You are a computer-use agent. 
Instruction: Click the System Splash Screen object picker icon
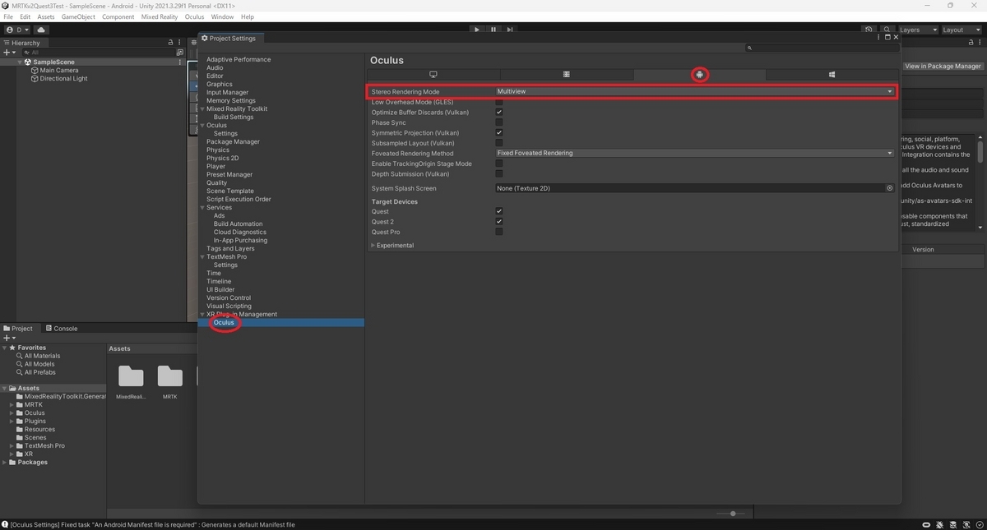pyautogui.click(x=889, y=188)
